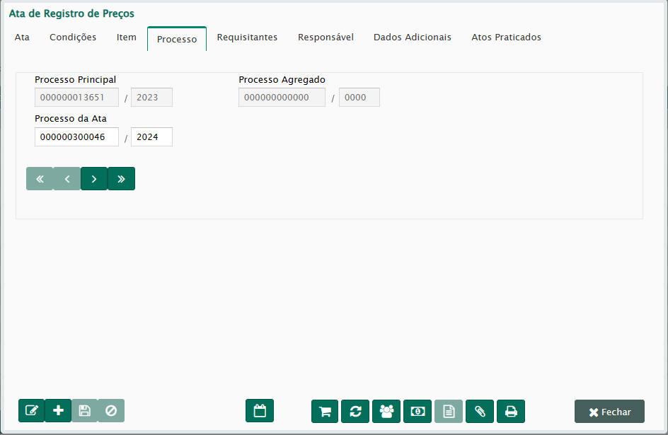Open the Dados Adicionais tab
Image resolution: width=668 pixels, height=435 pixels.
pos(413,37)
